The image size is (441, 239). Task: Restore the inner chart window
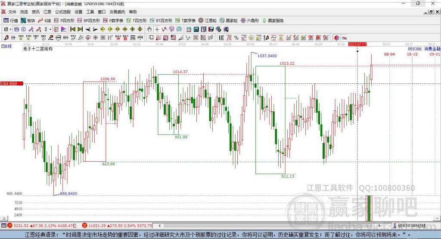pos(432,12)
